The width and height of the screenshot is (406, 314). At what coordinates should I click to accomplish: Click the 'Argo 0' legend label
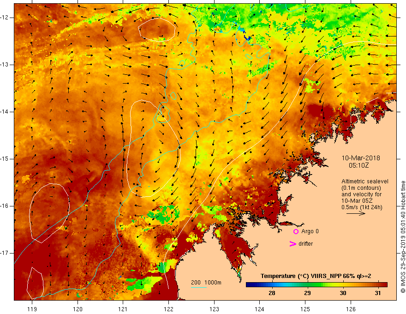(x=310, y=231)
